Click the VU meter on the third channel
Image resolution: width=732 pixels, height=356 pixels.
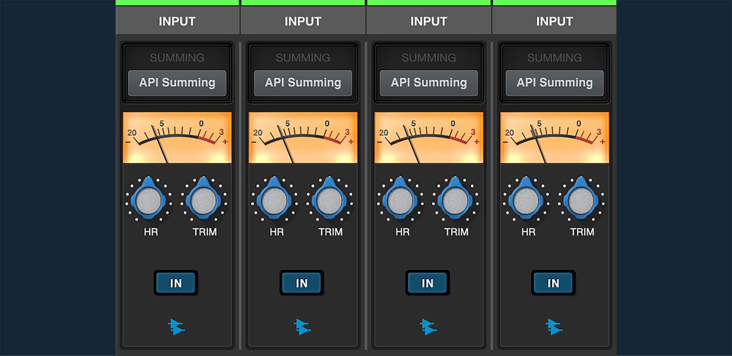(429, 138)
